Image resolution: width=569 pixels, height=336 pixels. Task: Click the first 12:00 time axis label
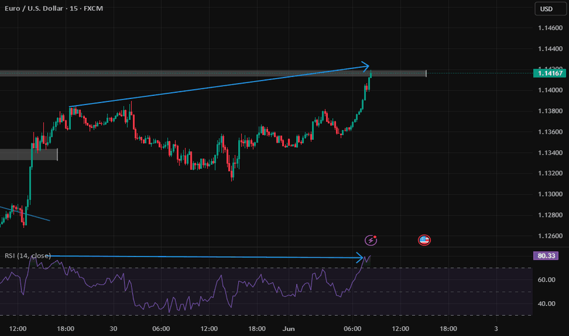click(x=18, y=329)
